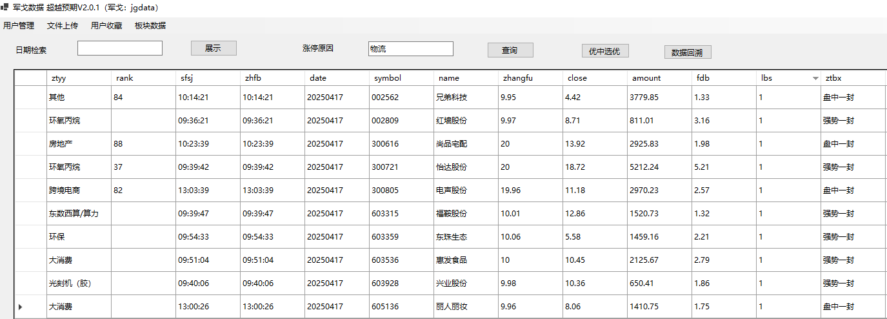
Task: Click the symbol column header
Action: click(x=401, y=78)
